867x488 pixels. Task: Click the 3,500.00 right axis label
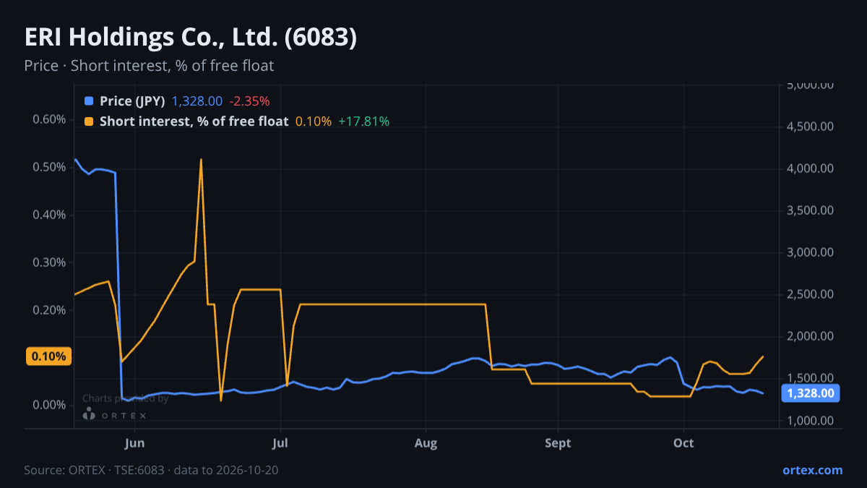tap(811, 210)
